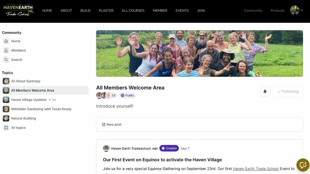Open Mittleider Gardening with Texas Ready topic
Viewport: 310px width, 174px height.
click(41, 109)
